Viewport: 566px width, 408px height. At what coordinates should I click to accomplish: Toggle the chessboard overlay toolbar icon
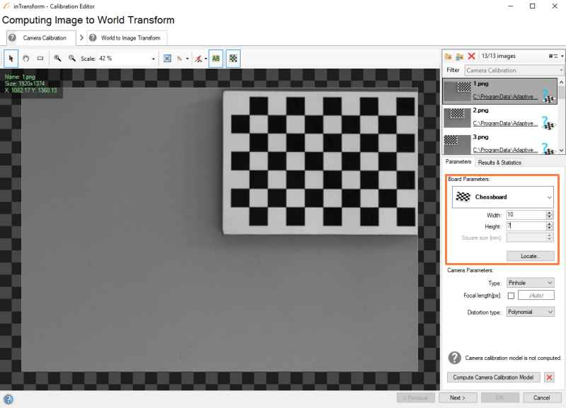(233, 59)
